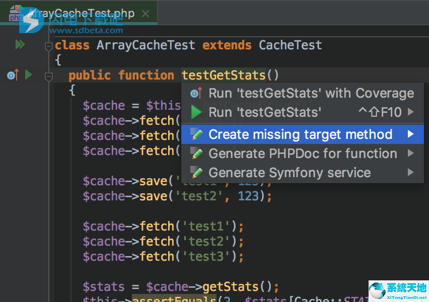Click the green run gutter arrow beside testGetStats
This screenshot has height=302, width=429.
(x=29, y=74)
